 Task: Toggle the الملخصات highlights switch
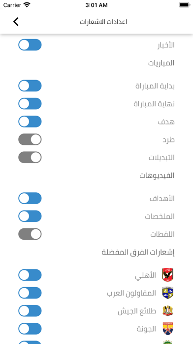30,216
